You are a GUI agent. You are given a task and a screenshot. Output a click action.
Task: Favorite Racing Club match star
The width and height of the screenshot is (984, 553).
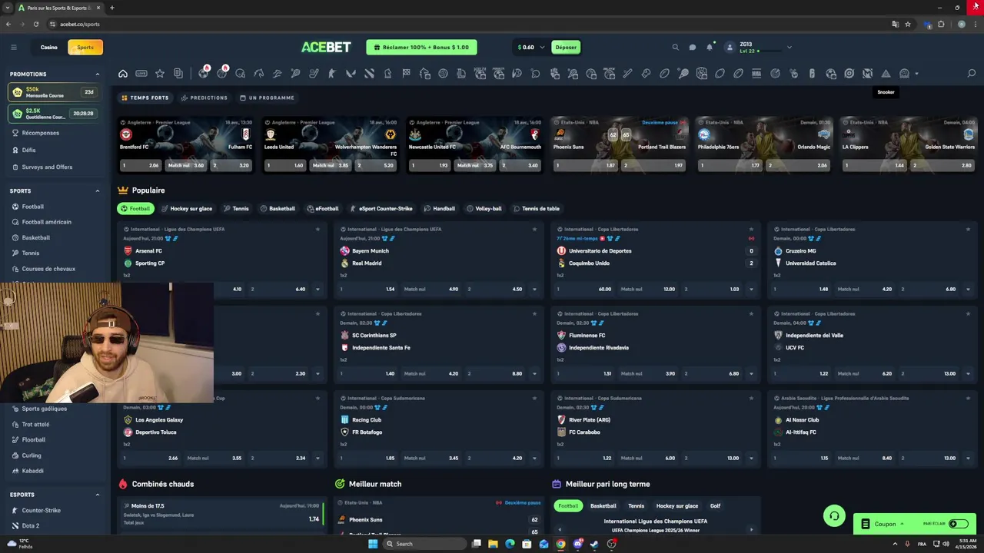pyautogui.click(x=534, y=398)
